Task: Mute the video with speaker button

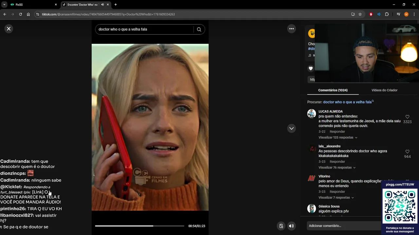Action: pos(291,226)
